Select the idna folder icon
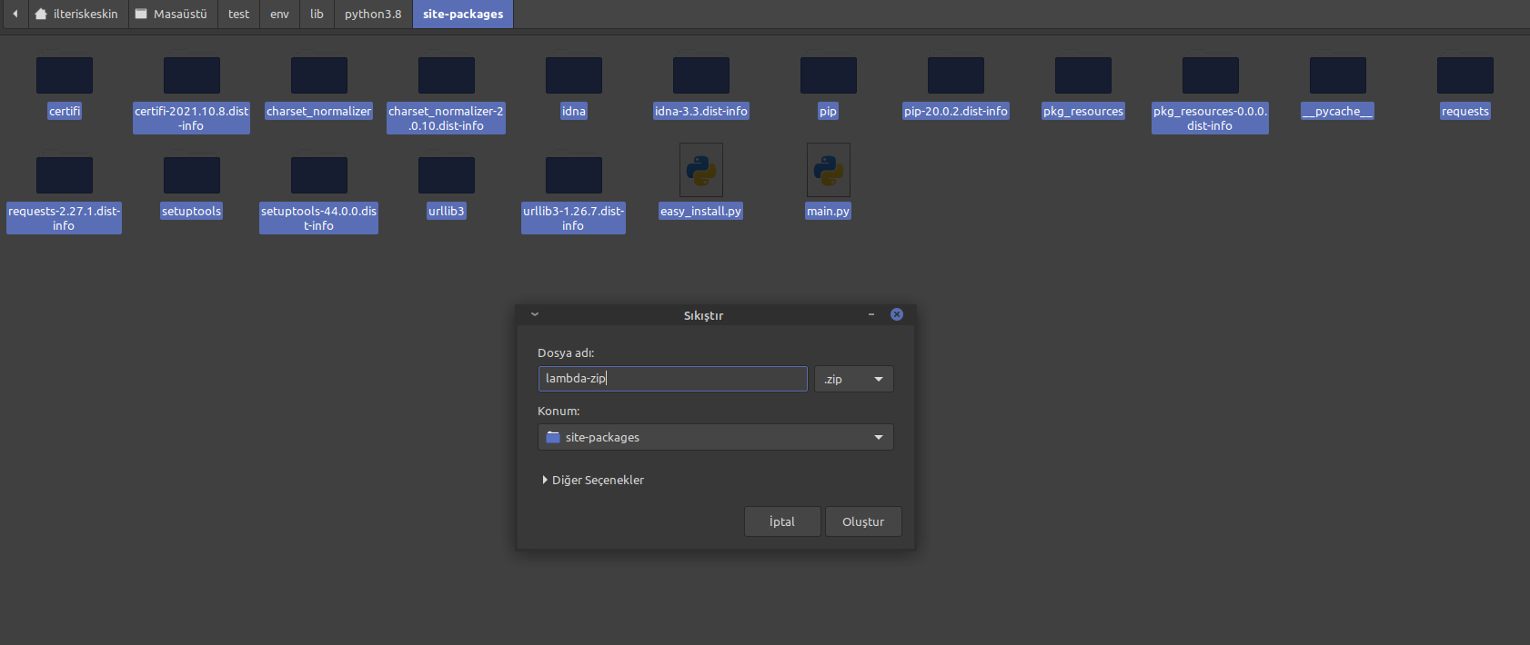The height and width of the screenshot is (645, 1530). [574, 75]
